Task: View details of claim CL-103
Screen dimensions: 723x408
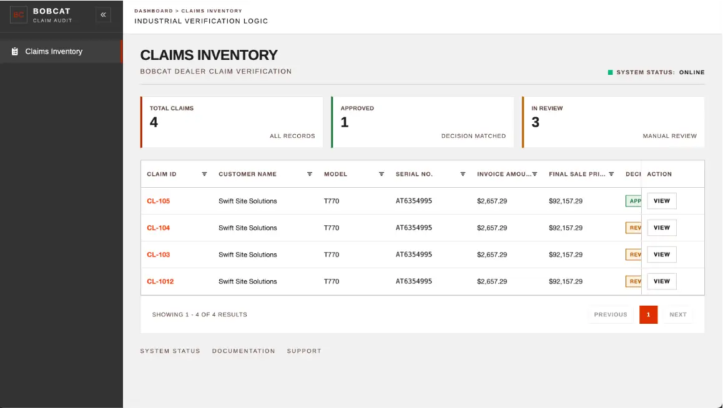Action: pos(662,254)
